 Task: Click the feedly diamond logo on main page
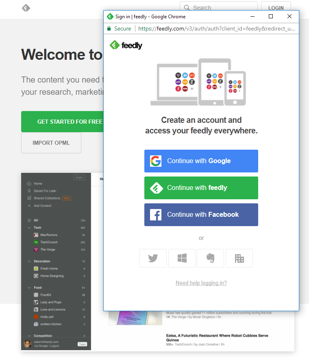click(x=26, y=8)
